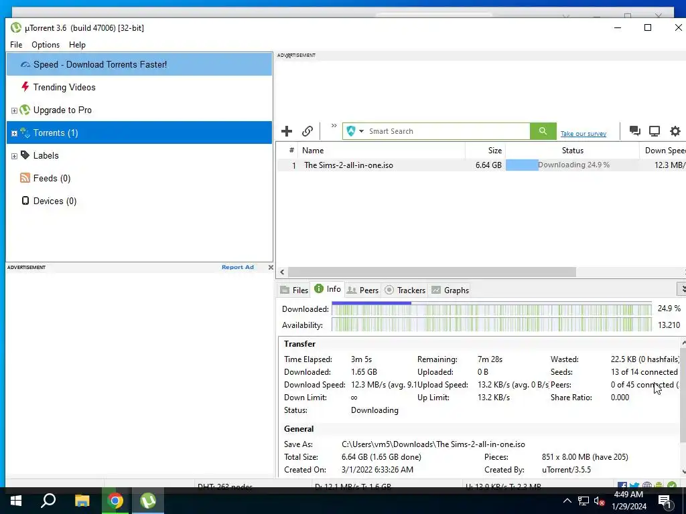The image size is (686, 514).
Task: Sort by the Status column header
Action: coord(572,151)
